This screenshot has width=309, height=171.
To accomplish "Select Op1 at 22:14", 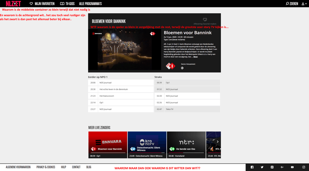I will (x=121, y=103).
